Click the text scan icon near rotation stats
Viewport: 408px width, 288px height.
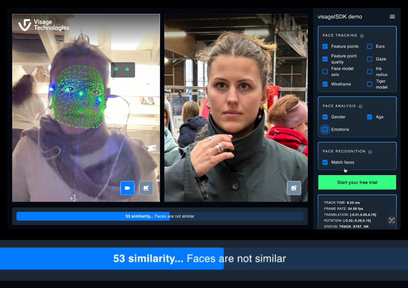tap(392, 220)
